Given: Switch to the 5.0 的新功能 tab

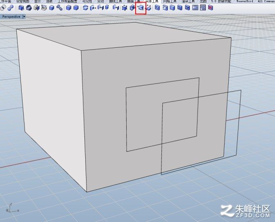Looking at the screenshot, I should point(221,1).
